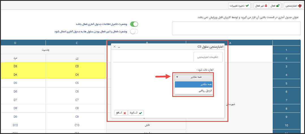Open the همه مقادیر dropdown
This screenshot has height=134, width=305.
[194, 77]
